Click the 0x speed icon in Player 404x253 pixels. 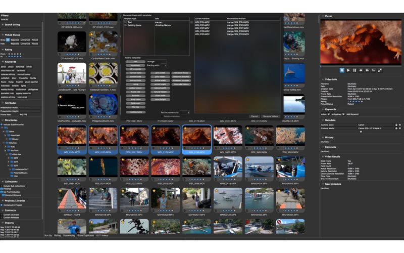pos(373,70)
